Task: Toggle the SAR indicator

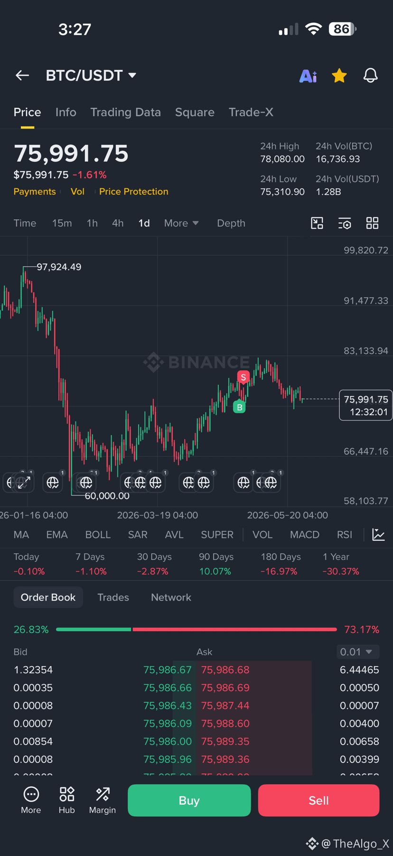Action: [x=138, y=535]
